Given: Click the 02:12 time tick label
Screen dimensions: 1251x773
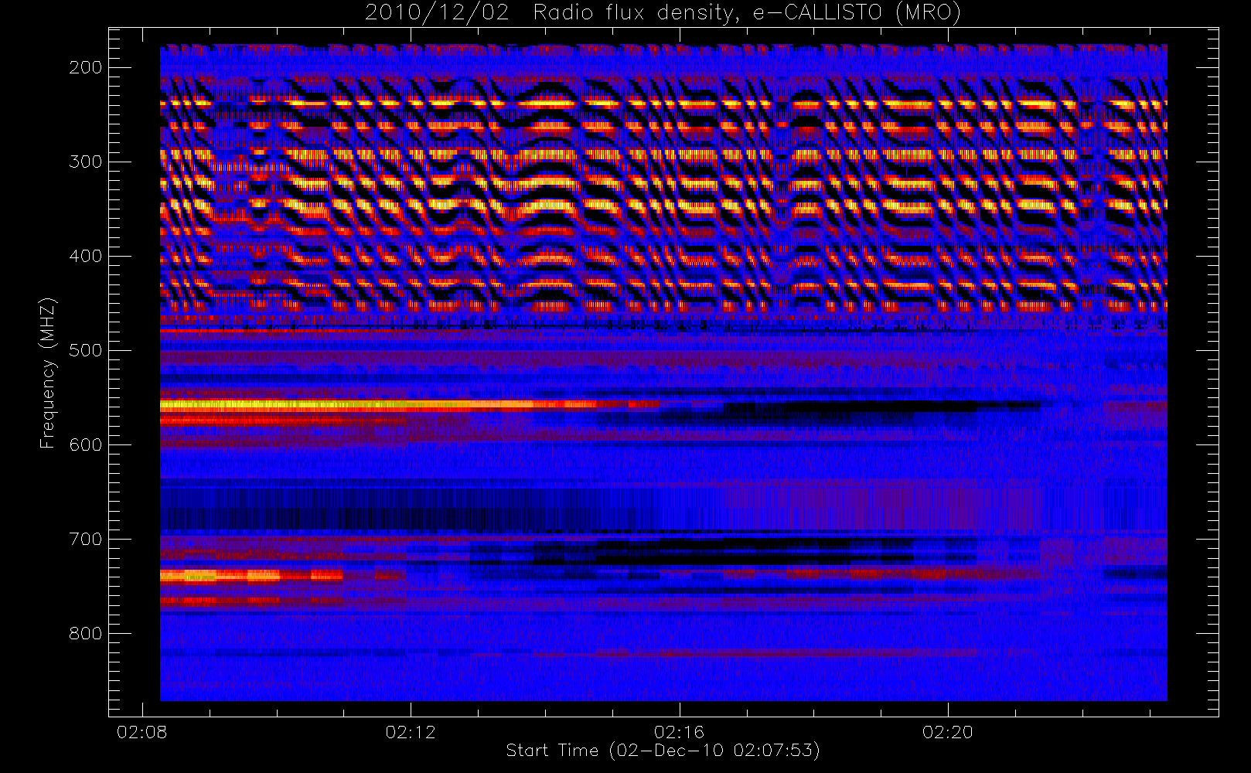Looking at the screenshot, I should 411,731.
